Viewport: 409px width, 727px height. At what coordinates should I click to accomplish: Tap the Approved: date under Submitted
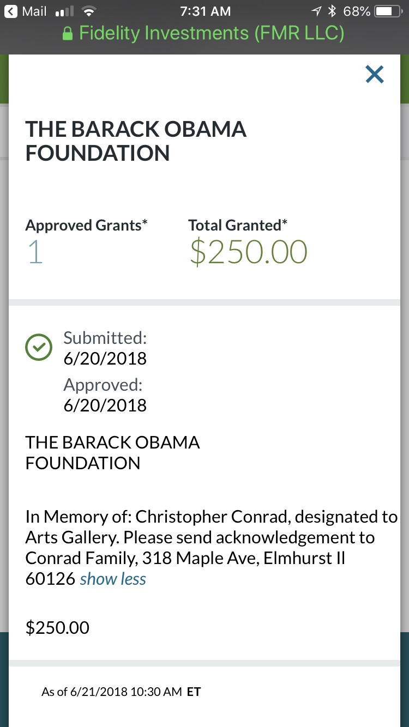tap(105, 405)
